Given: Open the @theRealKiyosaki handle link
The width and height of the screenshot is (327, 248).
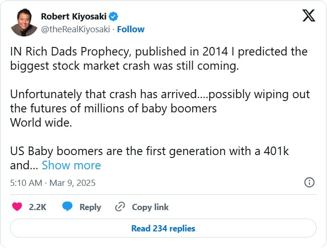Looking at the screenshot, I should pos(76,29).
